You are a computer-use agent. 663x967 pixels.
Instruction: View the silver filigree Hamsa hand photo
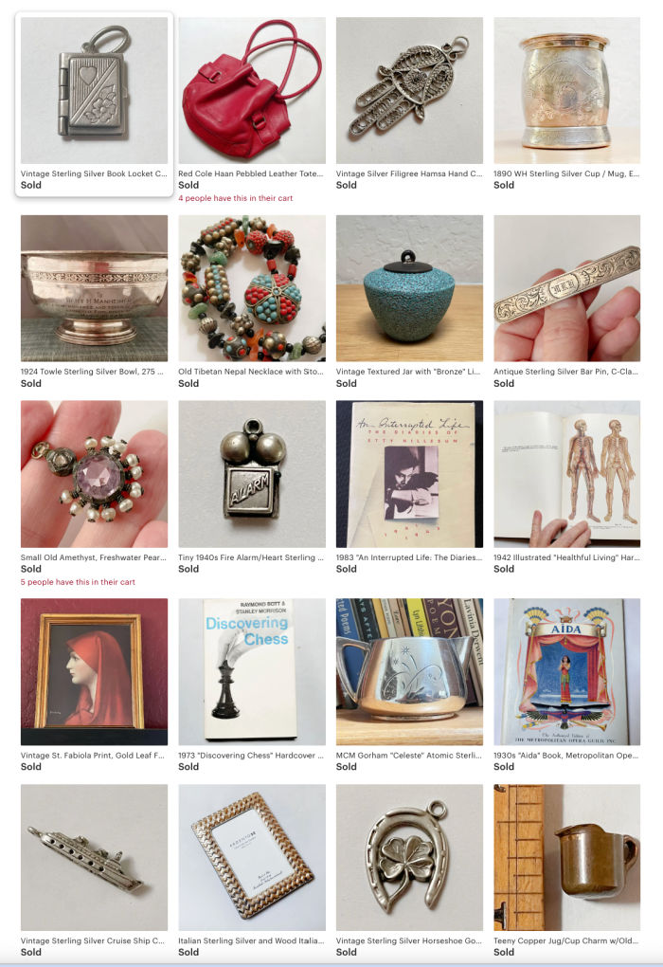pyautogui.click(x=409, y=90)
